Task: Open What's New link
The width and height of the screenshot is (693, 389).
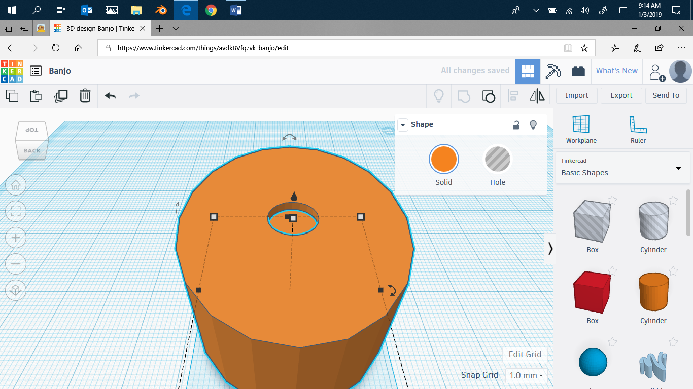Action: [616, 71]
